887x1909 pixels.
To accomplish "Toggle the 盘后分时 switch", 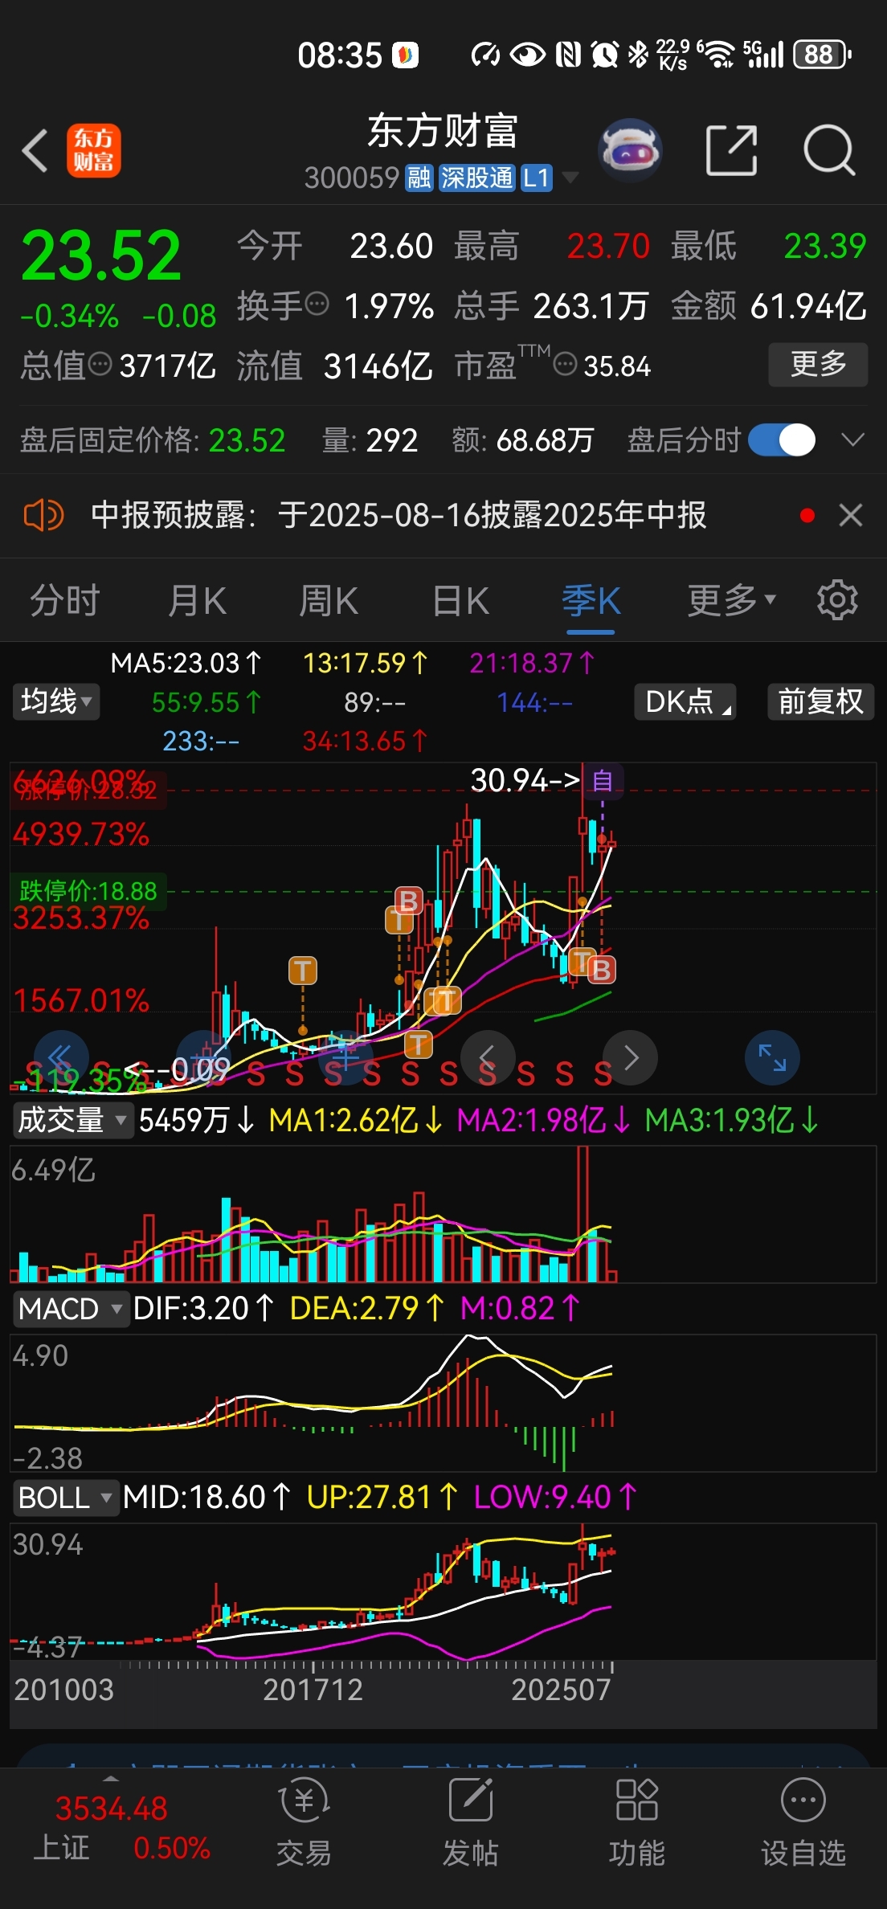I will tap(782, 440).
